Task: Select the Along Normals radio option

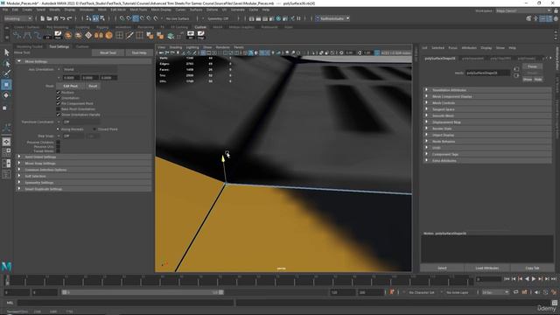Action: pyautogui.click(x=58, y=129)
